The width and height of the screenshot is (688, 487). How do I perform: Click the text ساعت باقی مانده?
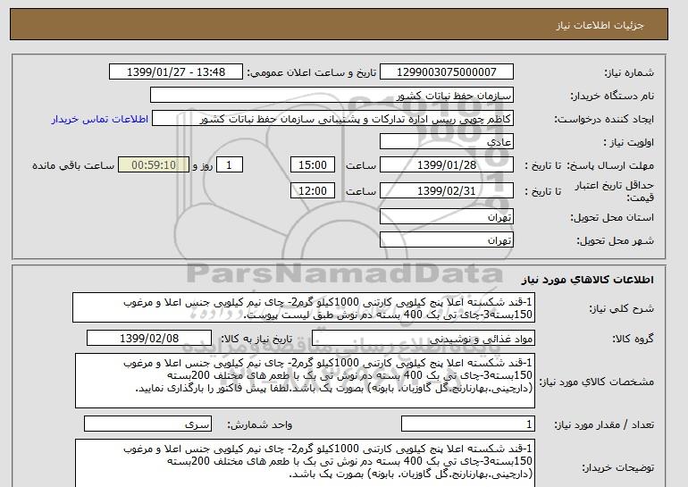coord(73,165)
